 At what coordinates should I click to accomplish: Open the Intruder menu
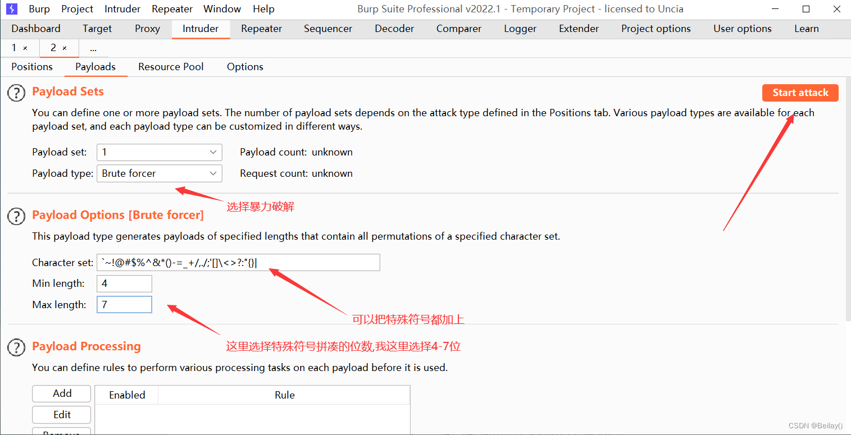click(122, 9)
